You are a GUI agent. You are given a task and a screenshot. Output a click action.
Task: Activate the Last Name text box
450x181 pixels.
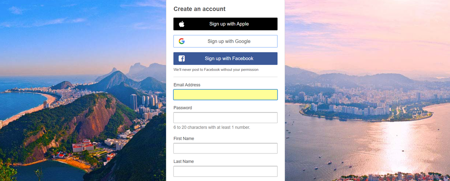[225, 171]
